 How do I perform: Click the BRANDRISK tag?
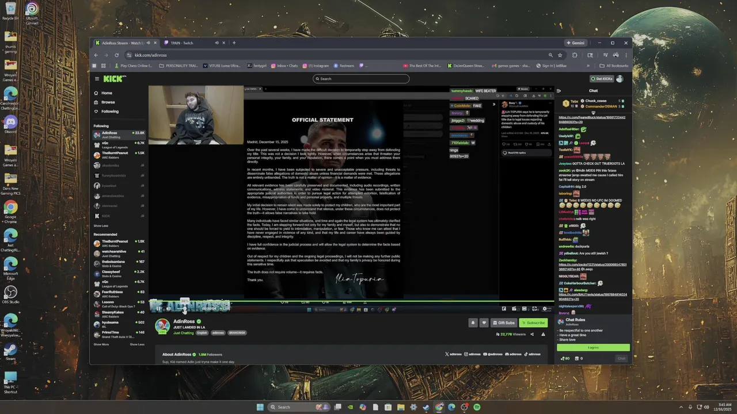(237, 333)
